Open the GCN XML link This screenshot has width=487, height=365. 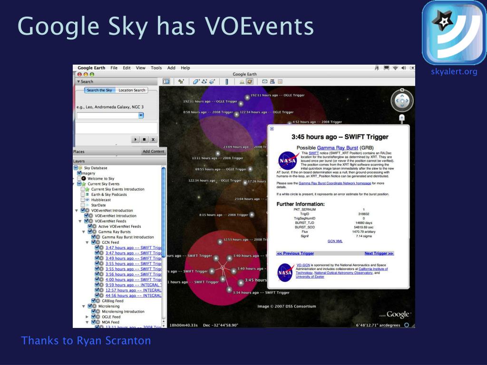point(335,241)
